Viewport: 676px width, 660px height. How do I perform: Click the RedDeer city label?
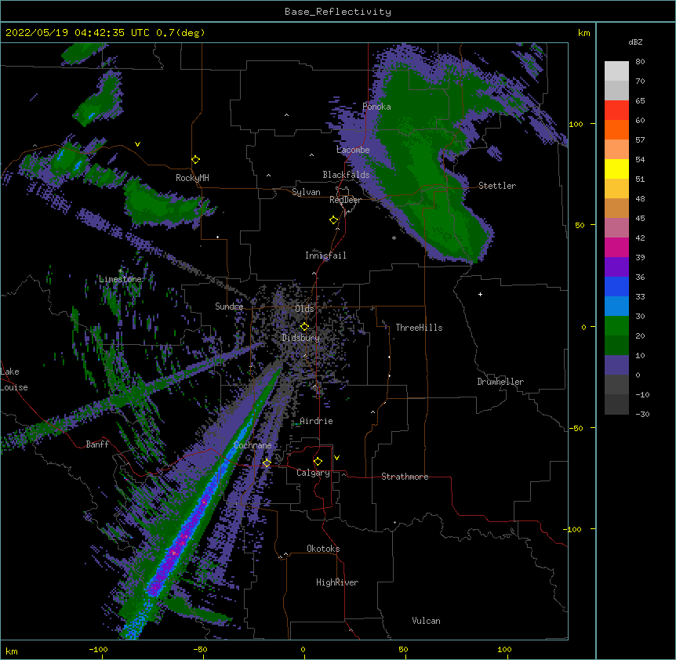pos(345,200)
